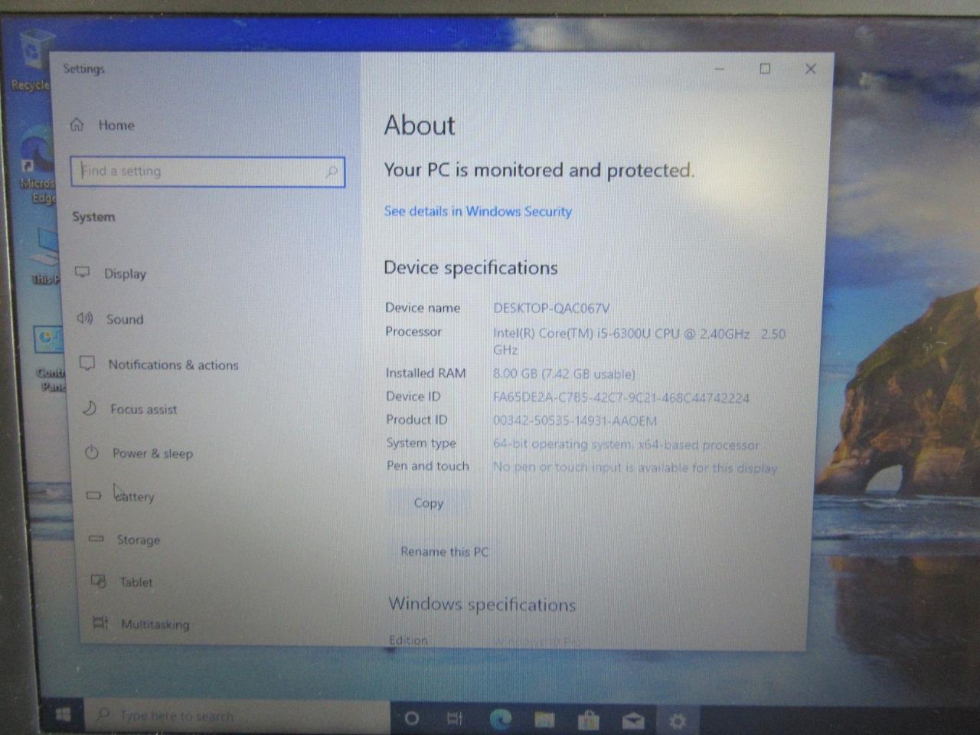Click the Storage drive icon
Viewport: 980px width, 735px height.
96,539
